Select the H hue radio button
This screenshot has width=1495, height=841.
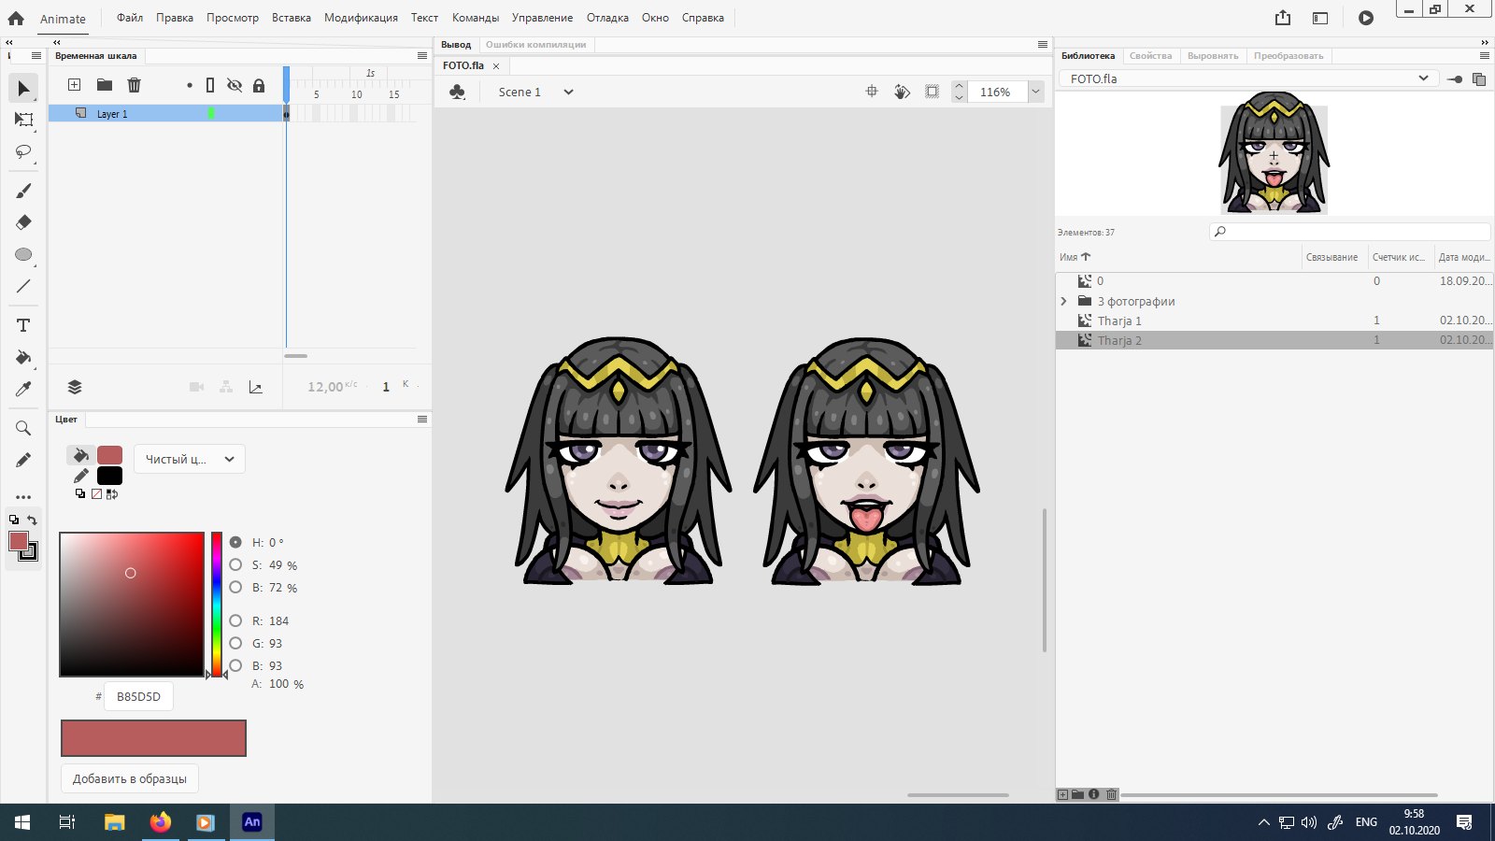[235, 542]
